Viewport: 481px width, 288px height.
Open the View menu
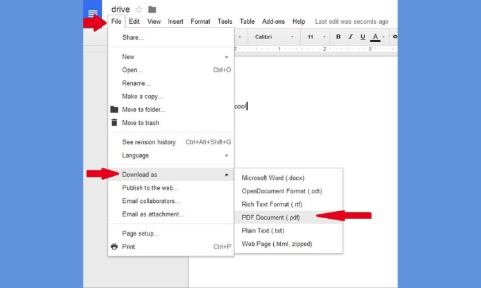click(x=154, y=21)
